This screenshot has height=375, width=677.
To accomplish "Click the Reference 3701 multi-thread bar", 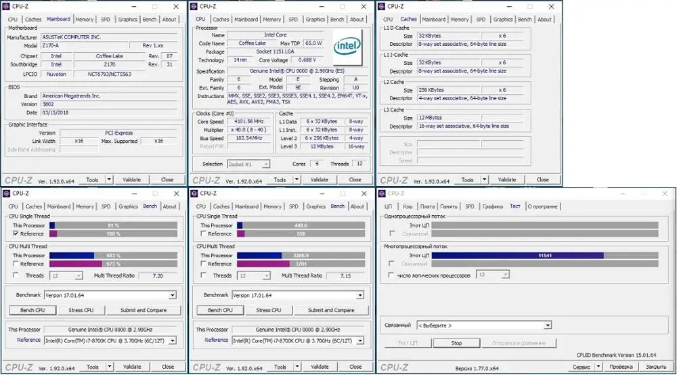I will click(301, 264).
